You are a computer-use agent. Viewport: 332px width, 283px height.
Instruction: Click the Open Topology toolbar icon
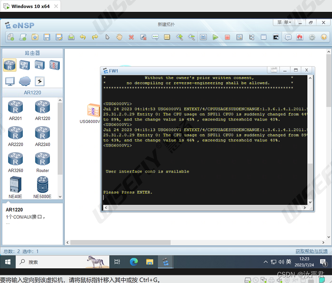click(x=35, y=37)
